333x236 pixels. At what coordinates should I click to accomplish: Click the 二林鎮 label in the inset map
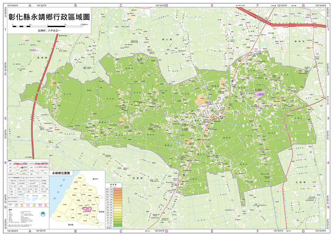point(72,210)
